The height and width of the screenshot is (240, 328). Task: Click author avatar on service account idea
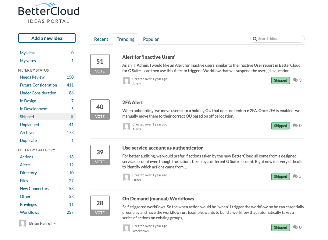126,177
